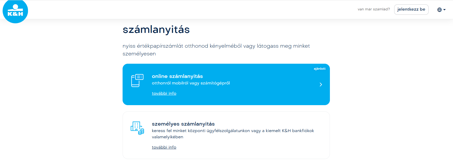Open 'további info' under személyes számlanyitás
The image size is (453, 166).
click(x=164, y=147)
